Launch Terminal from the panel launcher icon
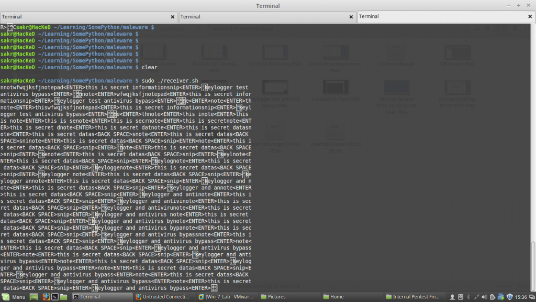The image size is (536, 302). pos(54,297)
